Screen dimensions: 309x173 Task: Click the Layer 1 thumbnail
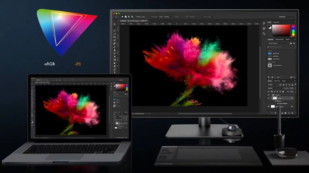[x=275, y=98]
